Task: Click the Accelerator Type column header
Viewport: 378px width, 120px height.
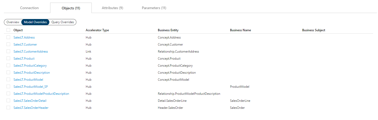Action: click(x=97, y=30)
